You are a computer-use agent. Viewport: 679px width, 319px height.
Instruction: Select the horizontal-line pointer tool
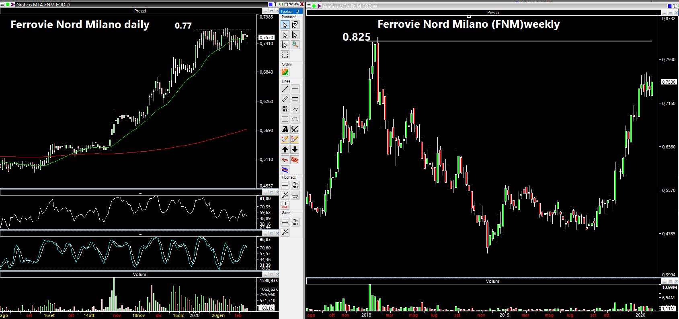[x=285, y=35]
